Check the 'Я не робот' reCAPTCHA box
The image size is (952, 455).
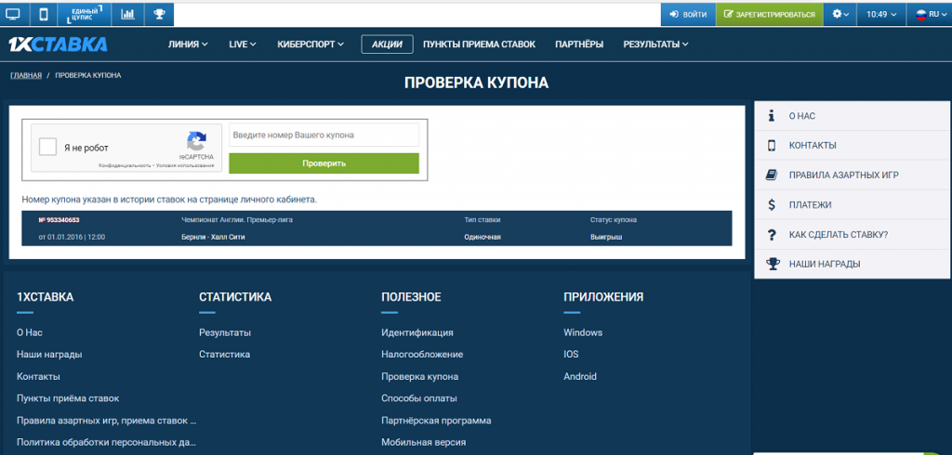tap(47, 148)
